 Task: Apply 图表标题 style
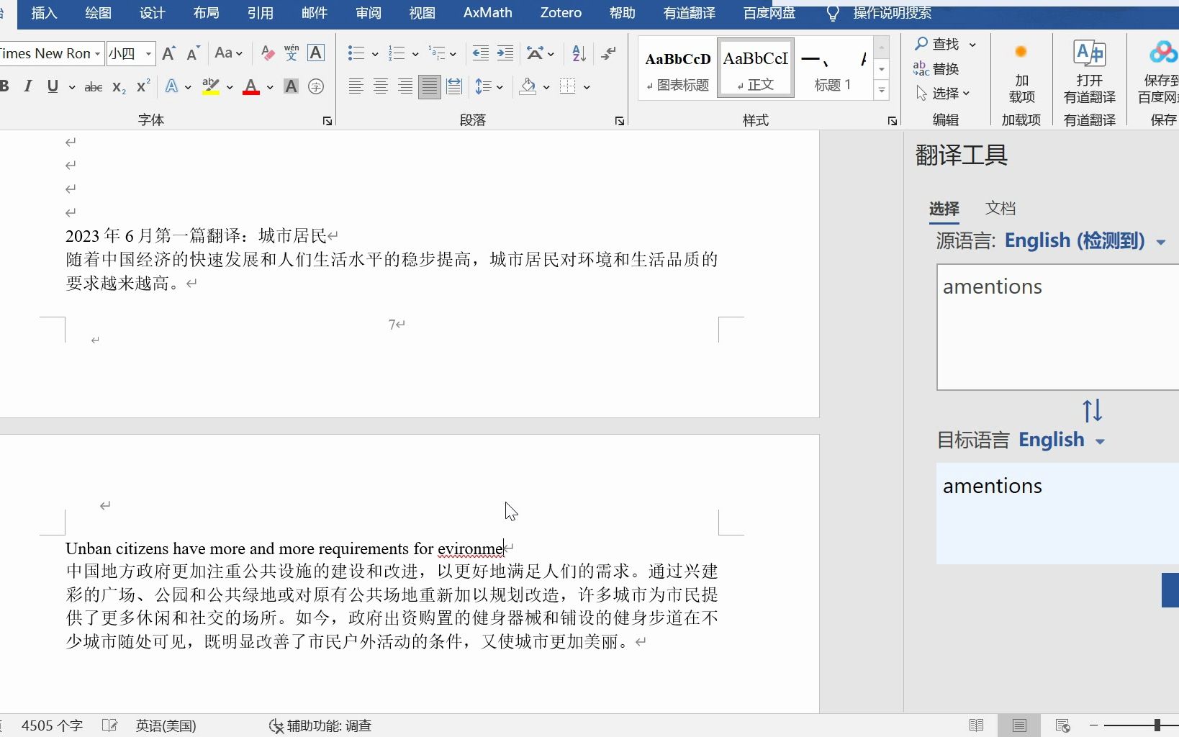pyautogui.click(x=677, y=69)
